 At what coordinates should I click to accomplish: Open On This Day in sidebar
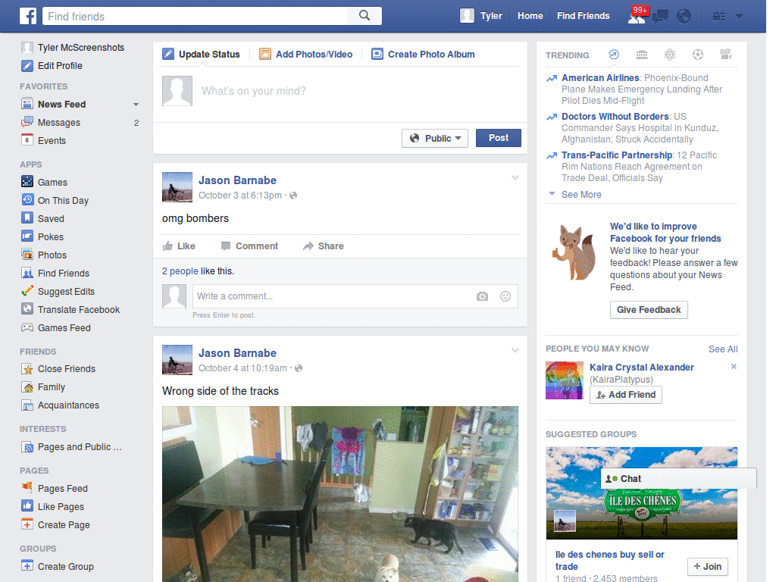click(55, 200)
